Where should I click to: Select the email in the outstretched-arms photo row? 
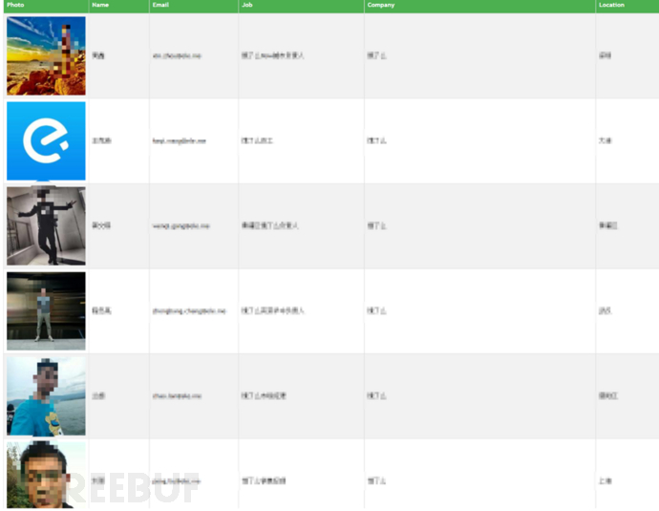181,226
